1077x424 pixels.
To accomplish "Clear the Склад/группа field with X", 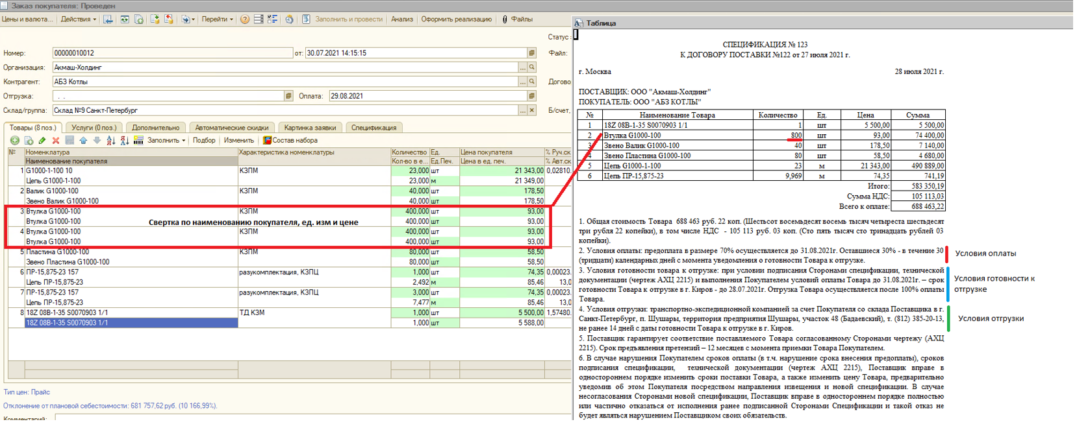I will (x=531, y=110).
